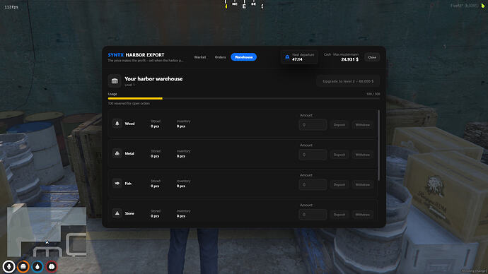Withdraw Wood from warehouse

[x=363, y=125]
